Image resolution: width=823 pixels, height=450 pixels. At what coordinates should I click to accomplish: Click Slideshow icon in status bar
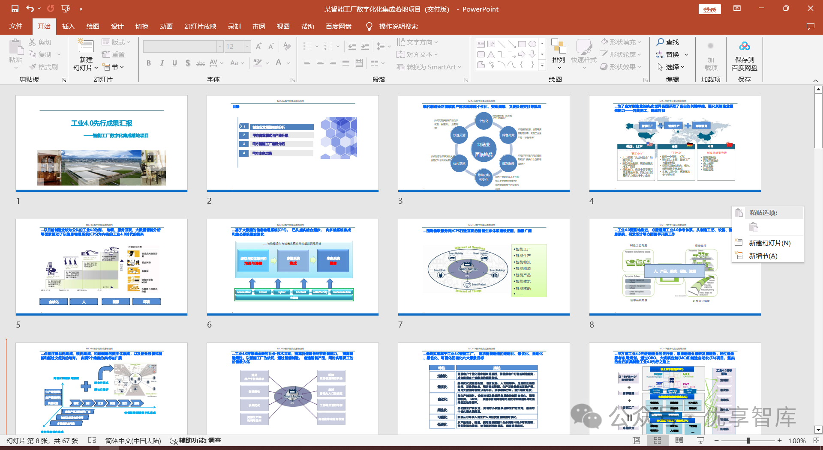(700, 440)
